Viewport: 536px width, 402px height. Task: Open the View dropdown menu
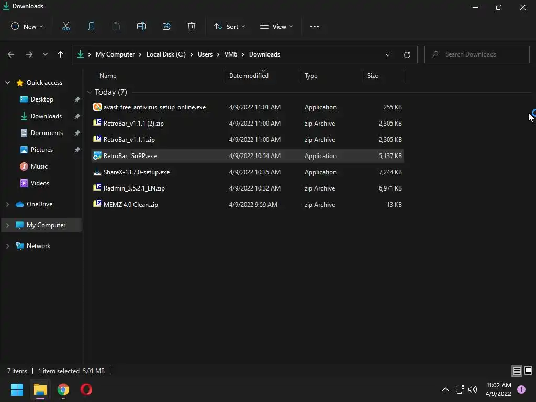[x=276, y=26]
